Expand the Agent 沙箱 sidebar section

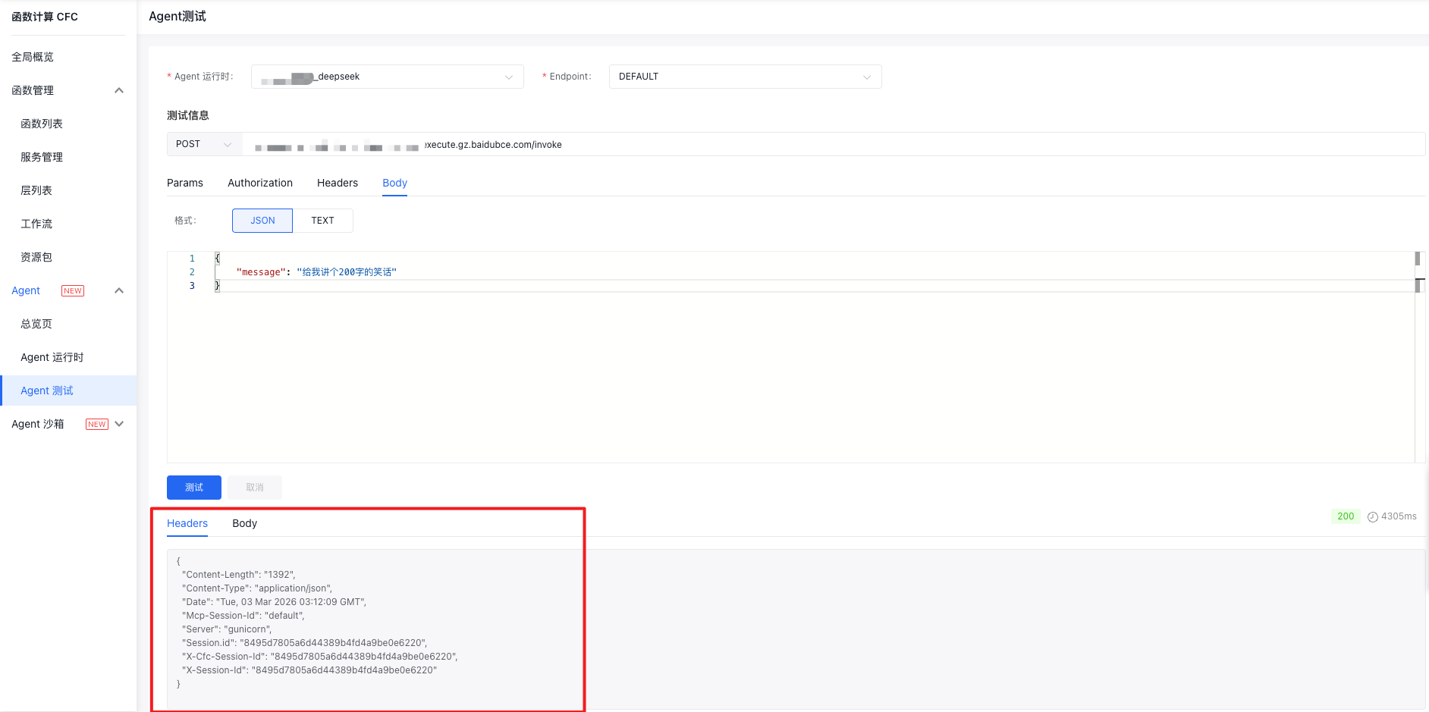point(119,424)
